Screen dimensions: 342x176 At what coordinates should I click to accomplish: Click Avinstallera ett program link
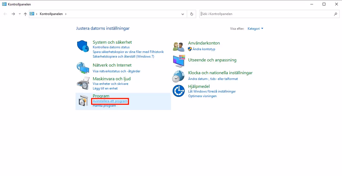[110, 101]
